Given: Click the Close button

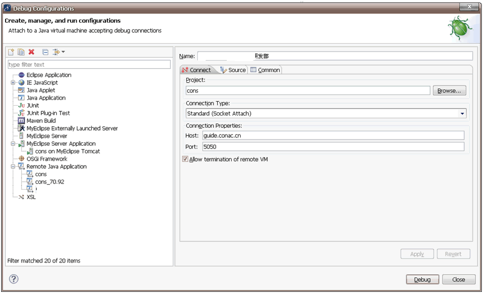Looking at the screenshot, I should coord(459,280).
